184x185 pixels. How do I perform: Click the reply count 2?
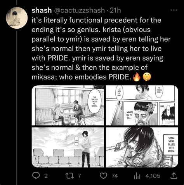point(46,176)
